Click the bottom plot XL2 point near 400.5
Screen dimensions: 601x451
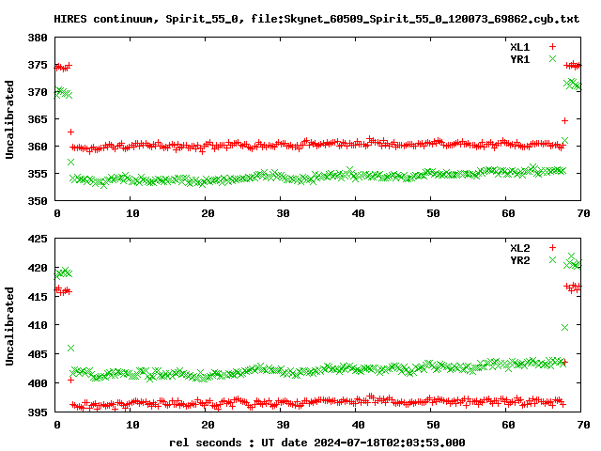click(70, 380)
